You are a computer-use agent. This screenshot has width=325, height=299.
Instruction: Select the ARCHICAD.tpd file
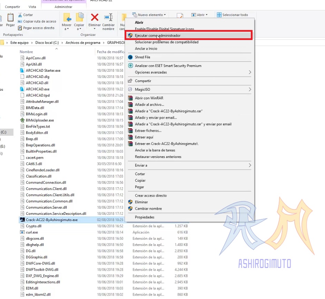[x=38, y=95]
